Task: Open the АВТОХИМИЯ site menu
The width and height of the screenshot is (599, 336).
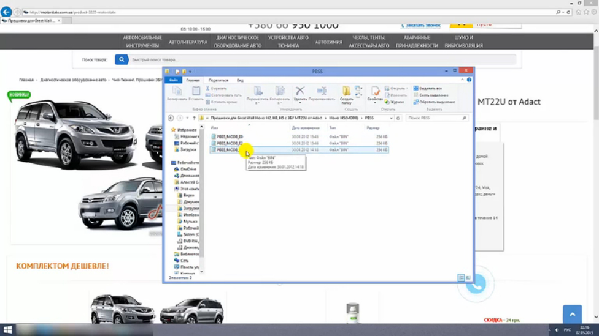Action: [x=328, y=42]
